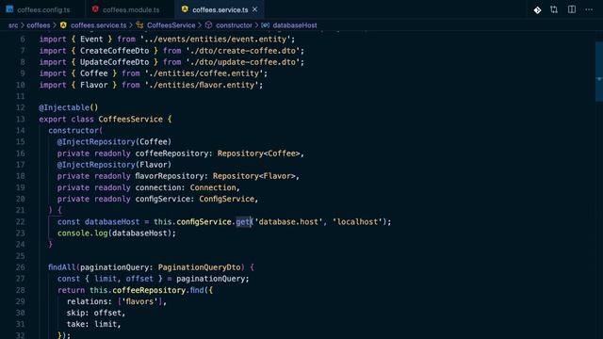Open the coffees.service.ts breadcrumb
This screenshot has height=339, width=603.
[x=98, y=25]
